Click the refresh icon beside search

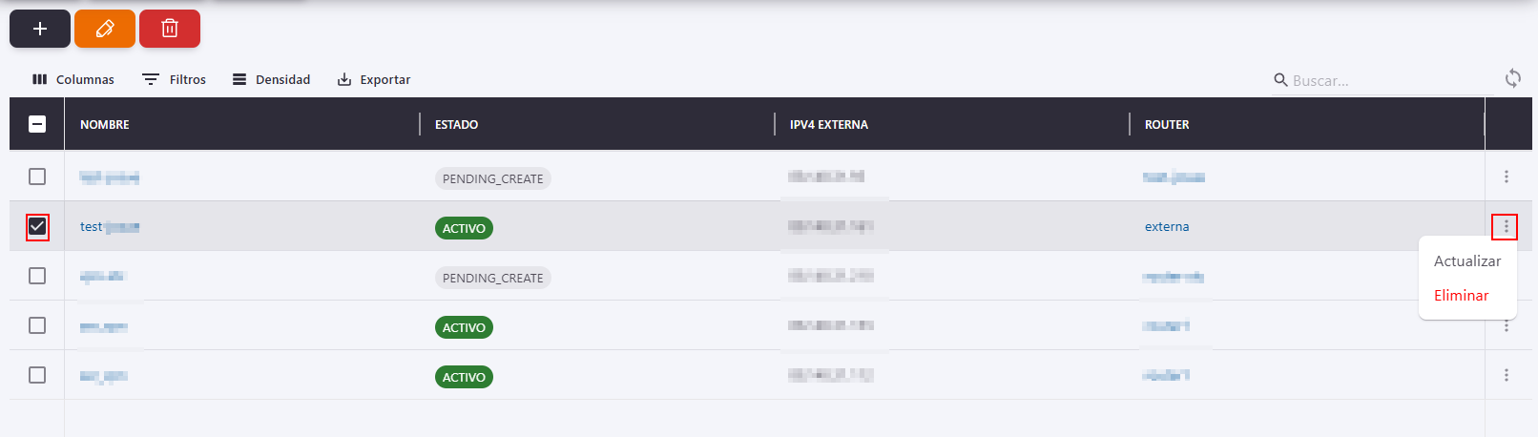click(1513, 78)
